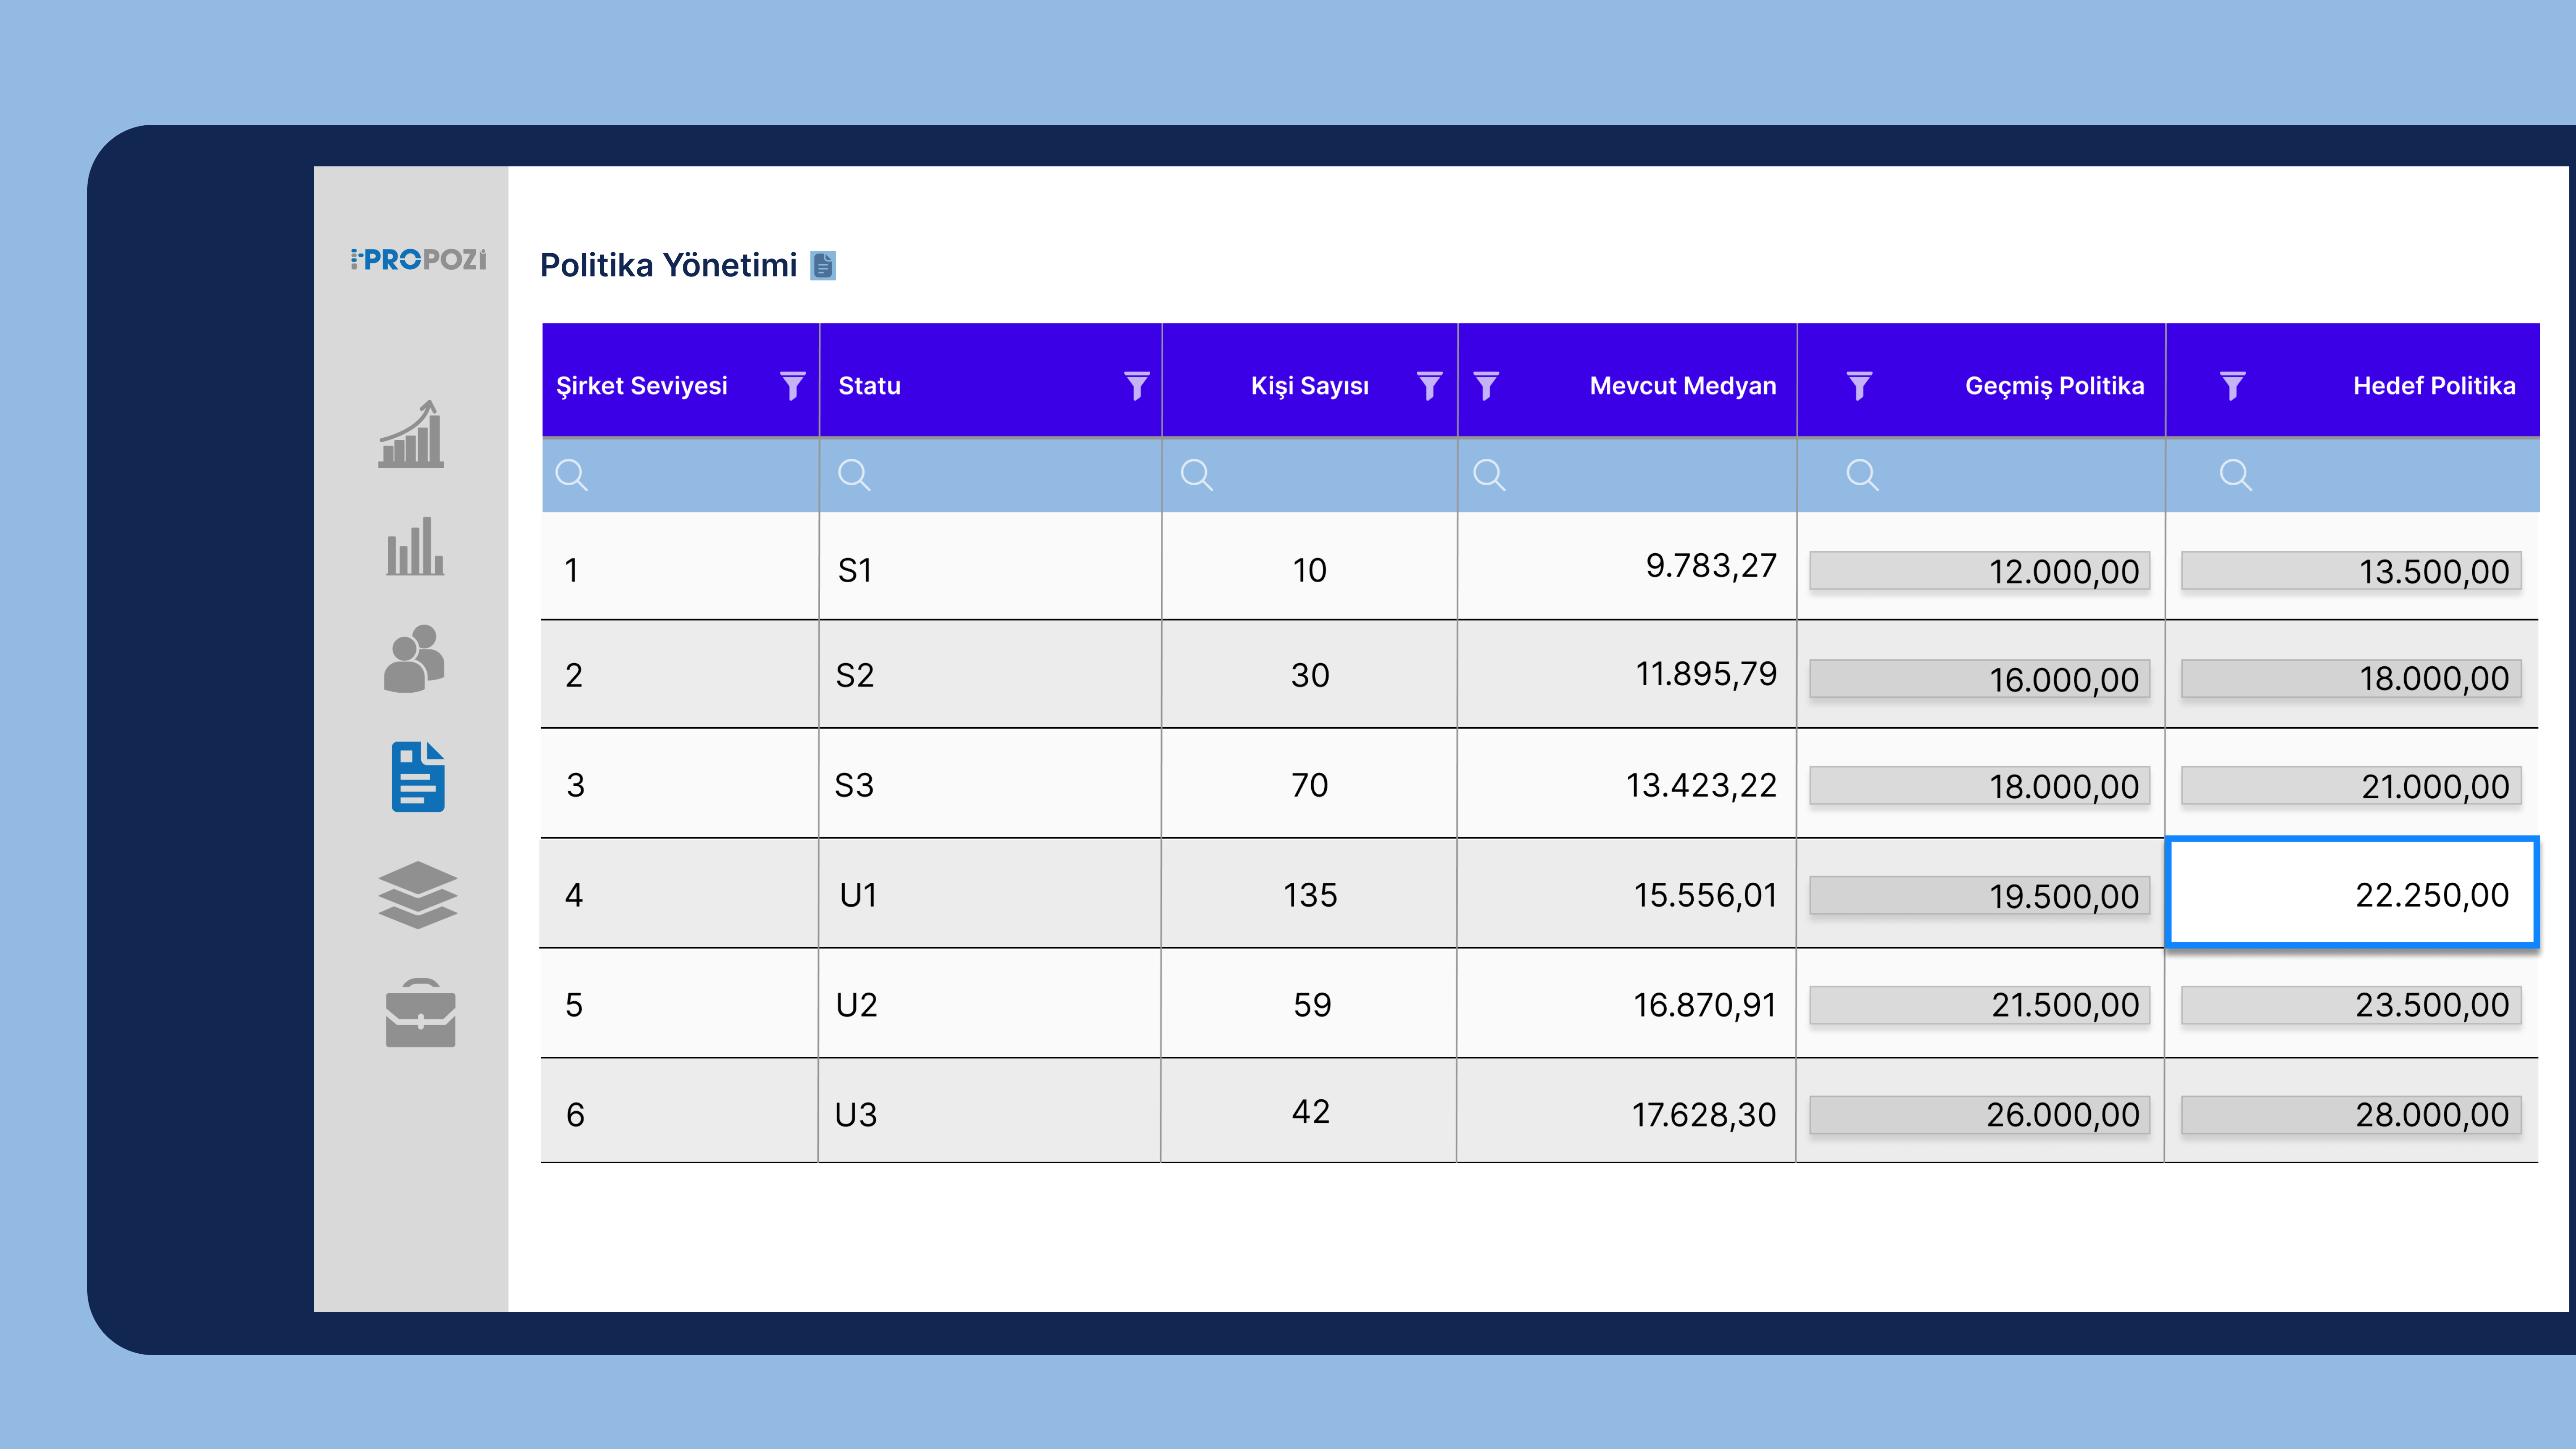Click document icon beside Politika Yönetimi title
This screenshot has height=1449, width=2576.
[823, 265]
